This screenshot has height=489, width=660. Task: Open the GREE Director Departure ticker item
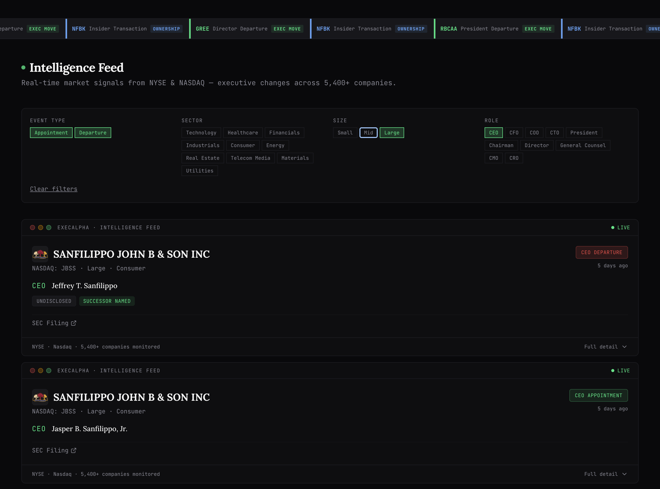250,29
